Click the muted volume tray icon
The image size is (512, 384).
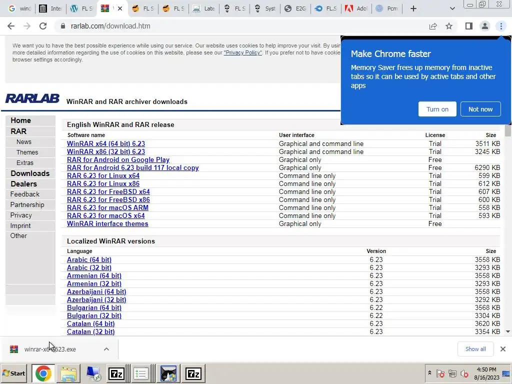(464, 373)
